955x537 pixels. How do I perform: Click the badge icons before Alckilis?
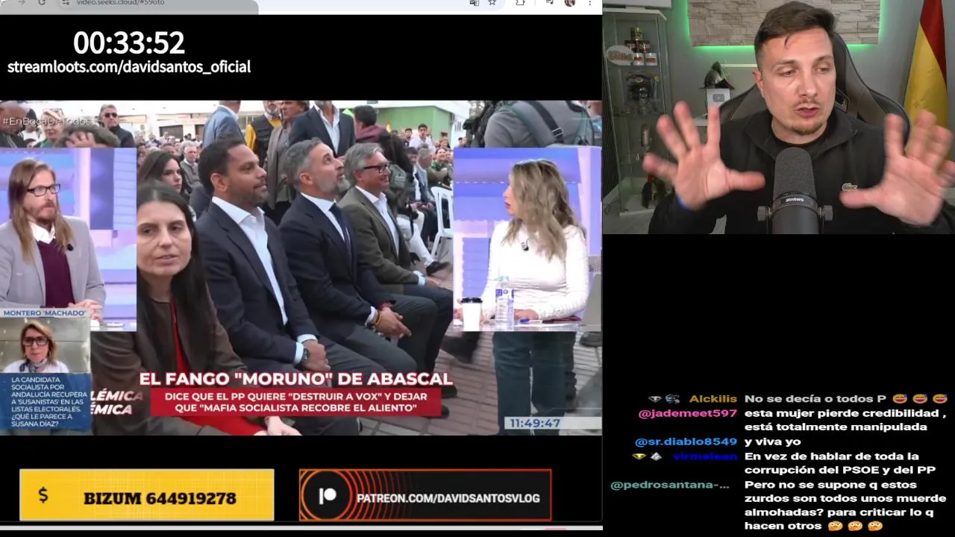tap(663, 399)
